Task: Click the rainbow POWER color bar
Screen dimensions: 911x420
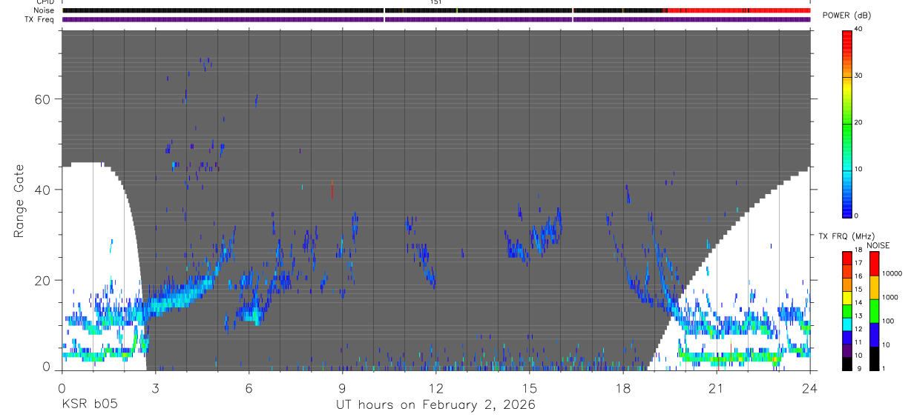Action: pos(846,123)
